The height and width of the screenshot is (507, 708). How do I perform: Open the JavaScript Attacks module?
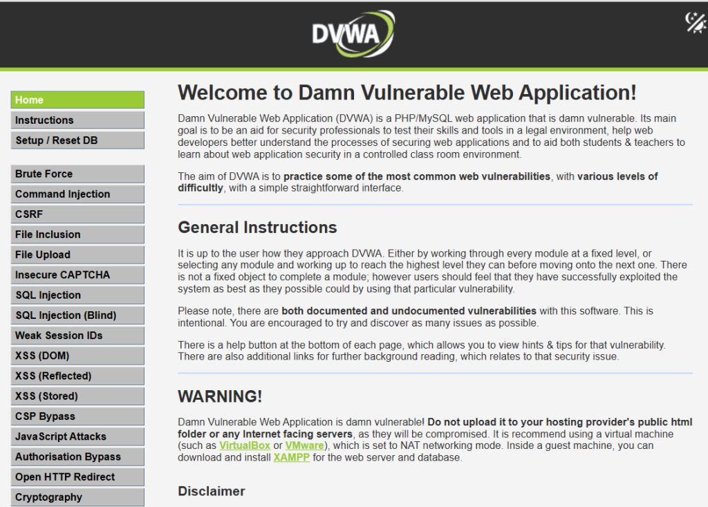[77, 436]
